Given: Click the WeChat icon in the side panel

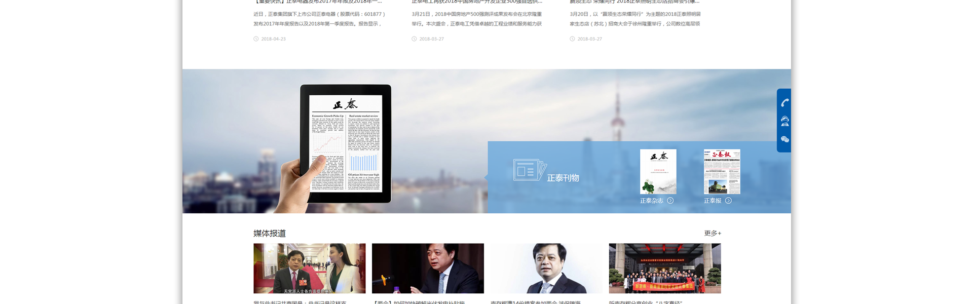Looking at the screenshot, I should (784, 139).
